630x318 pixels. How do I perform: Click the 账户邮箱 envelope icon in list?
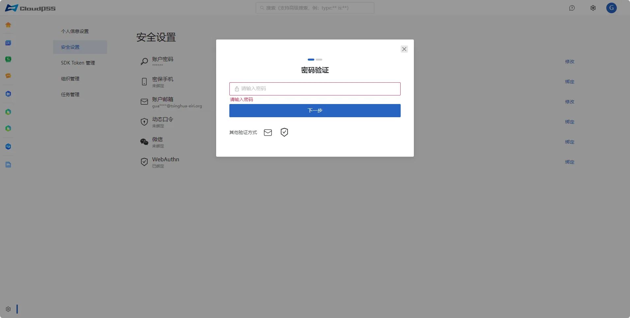[144, 102]
